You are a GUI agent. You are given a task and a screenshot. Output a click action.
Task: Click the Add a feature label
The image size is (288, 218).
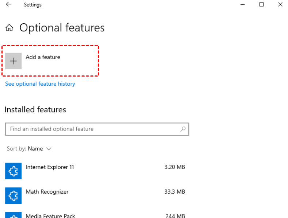(x=43, y=57)
